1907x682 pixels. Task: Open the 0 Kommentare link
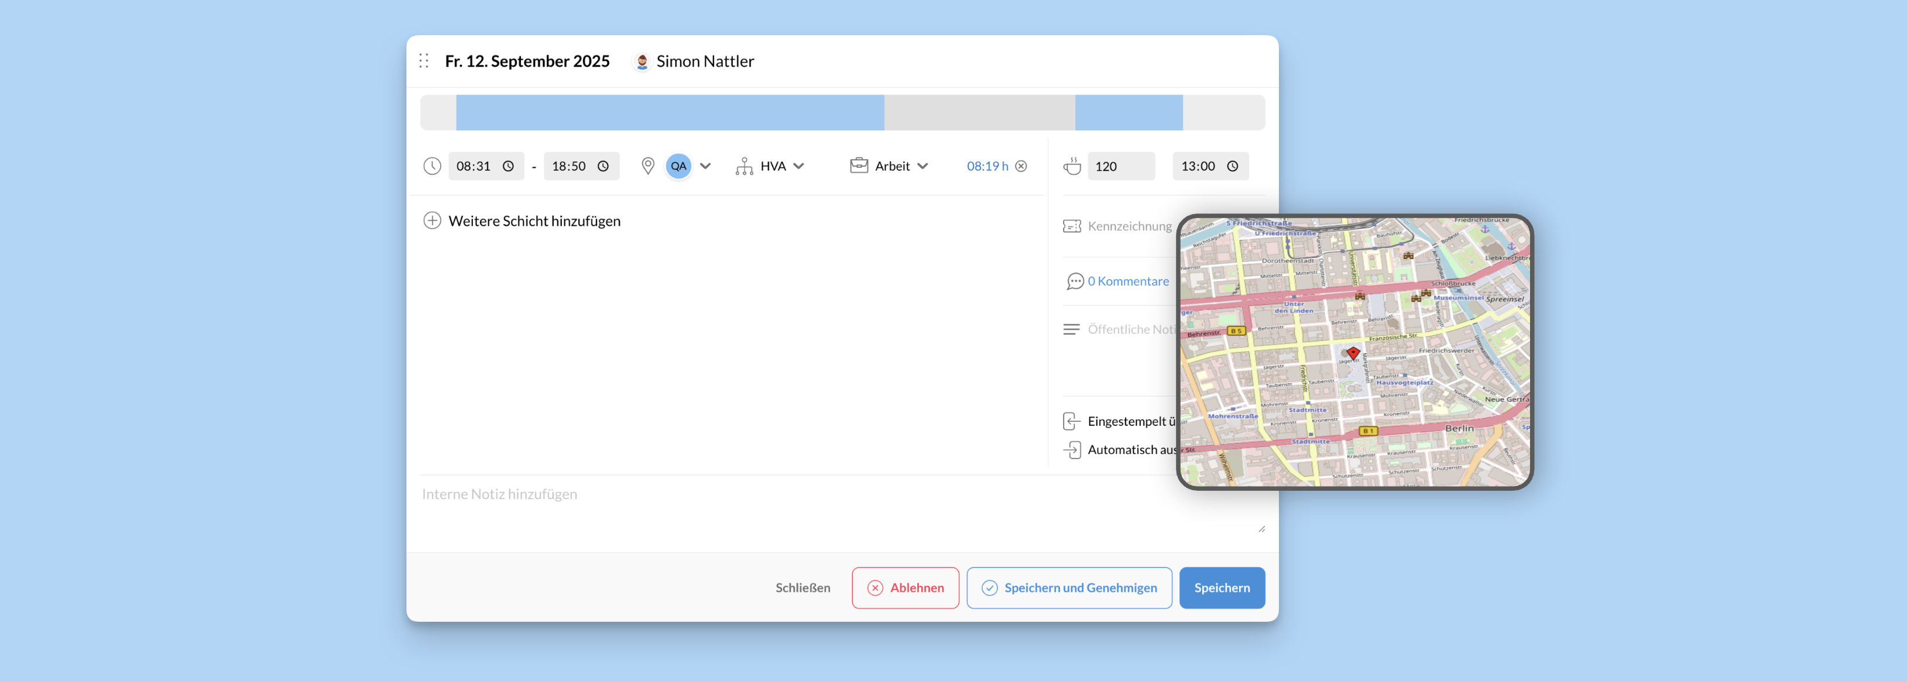(1128, 281)
